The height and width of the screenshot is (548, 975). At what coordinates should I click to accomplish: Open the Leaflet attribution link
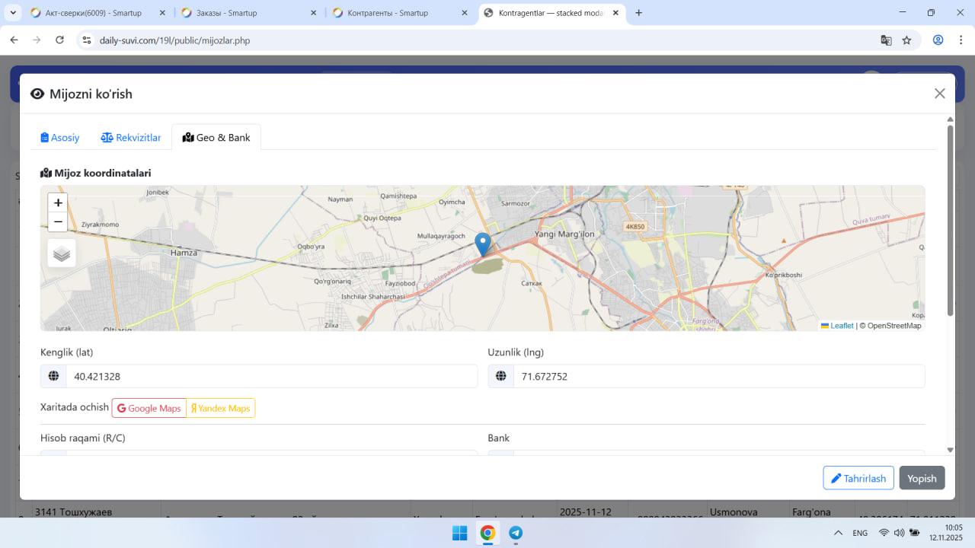[x=841, y=326]
